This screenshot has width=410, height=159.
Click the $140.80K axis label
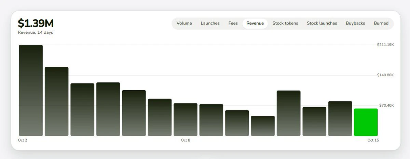tap(385, 75)
